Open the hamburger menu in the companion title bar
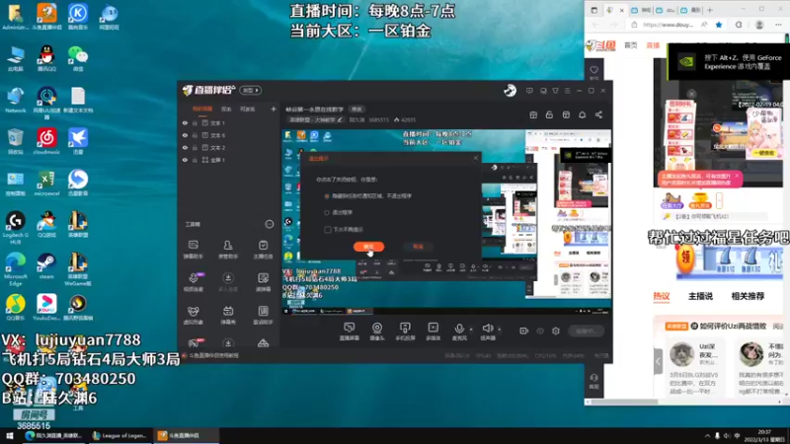Viewport: 790px width, 444px height. (567, 91)
